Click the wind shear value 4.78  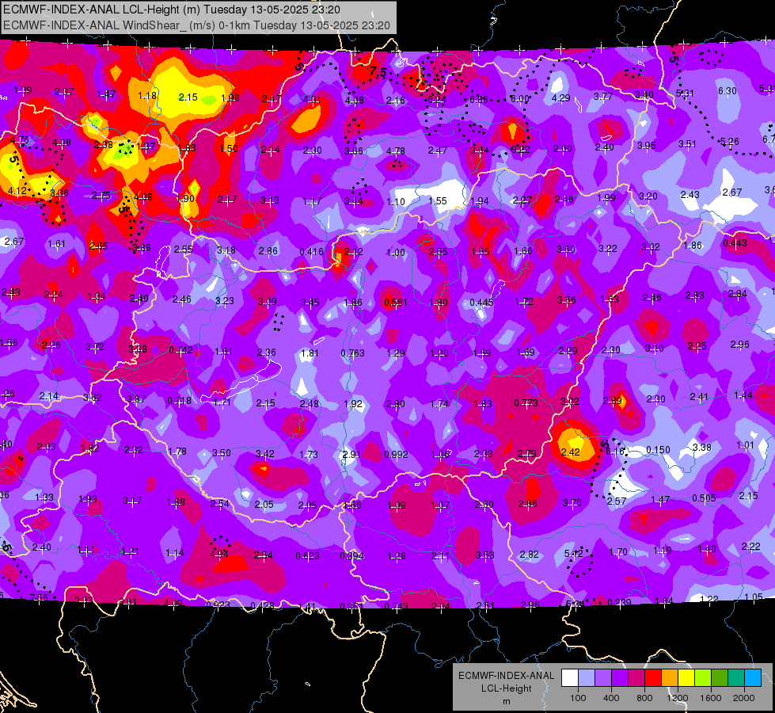click(x=395, y=151)
